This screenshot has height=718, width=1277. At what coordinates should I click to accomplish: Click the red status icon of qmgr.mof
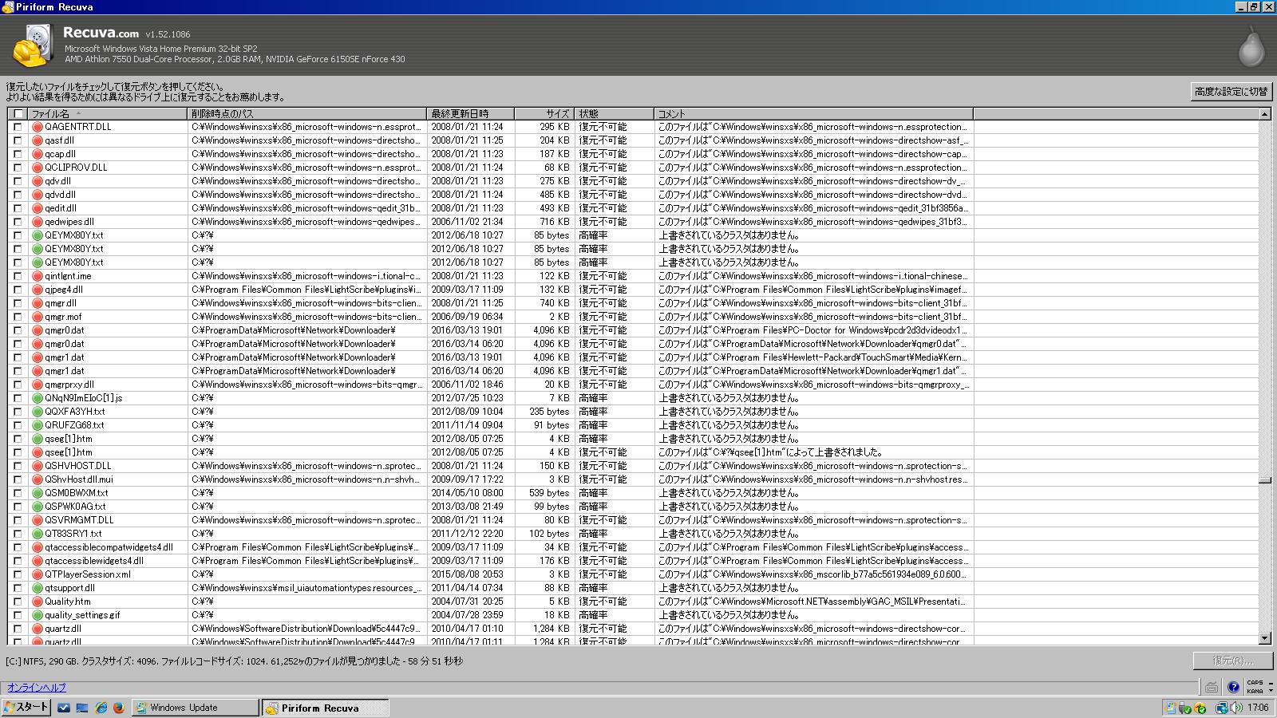38,317
